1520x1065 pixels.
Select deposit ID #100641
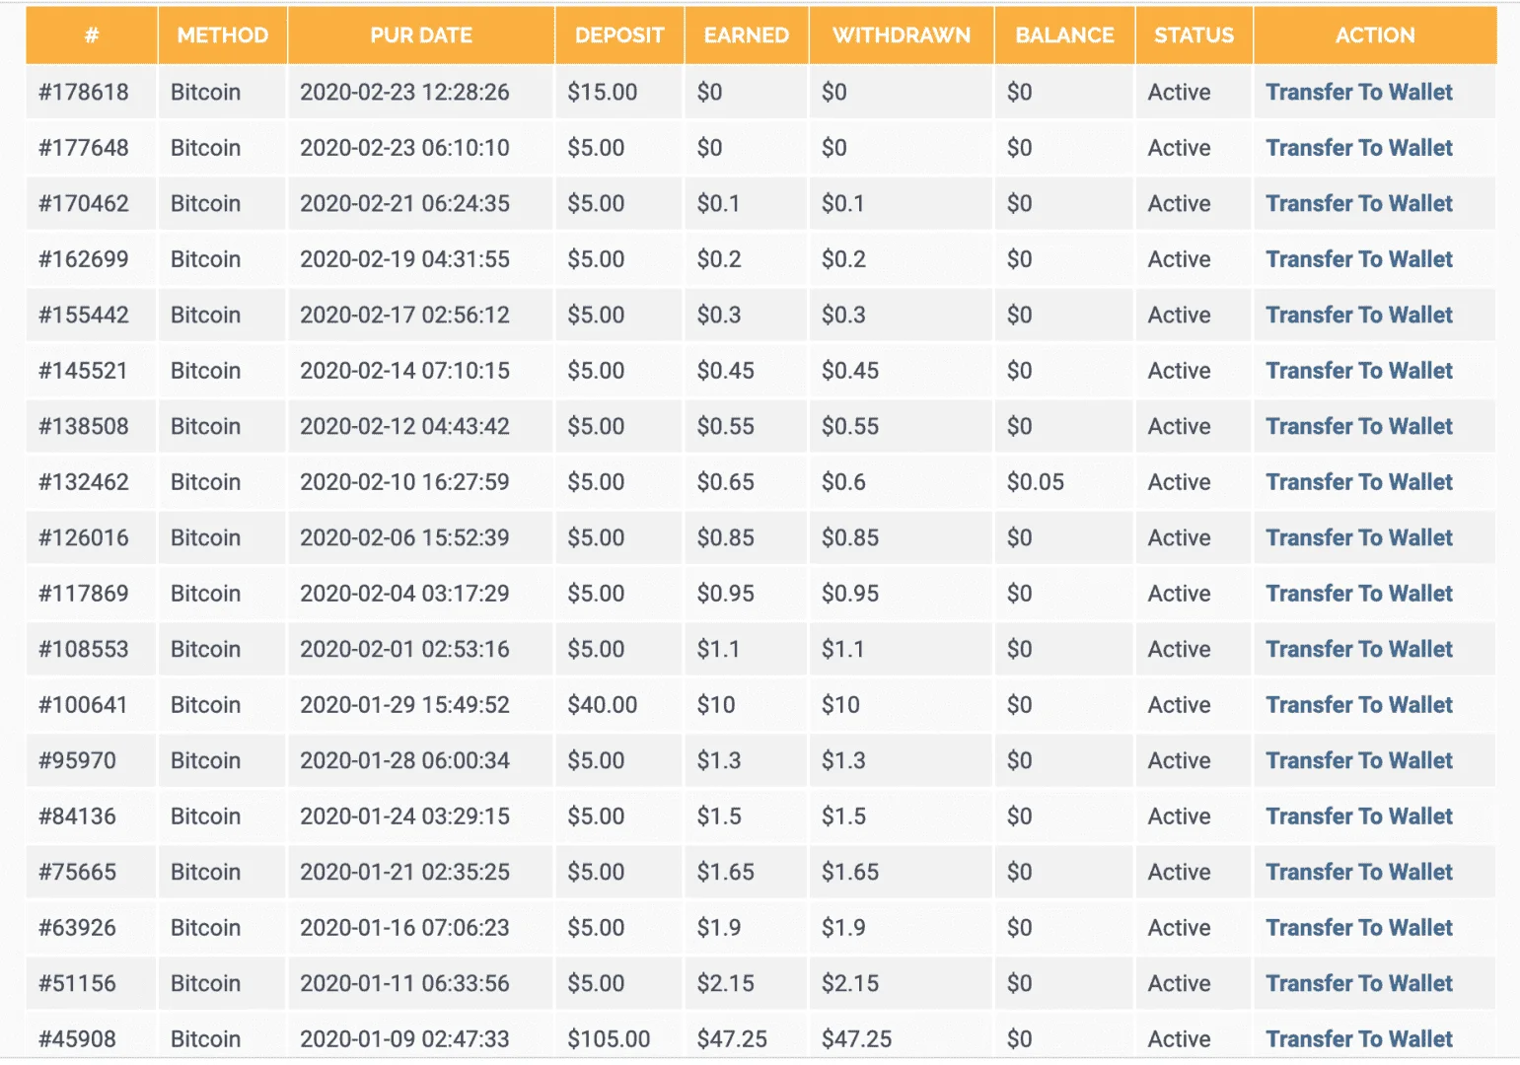point(84,705)
